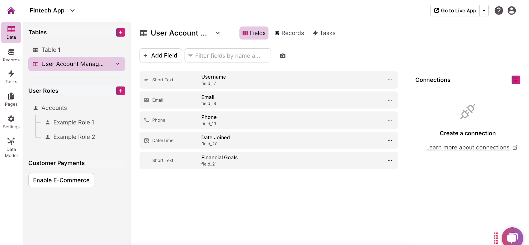Switch to the Records tab
This screenshot has height=245, width=529.
[x=289, y=33]
